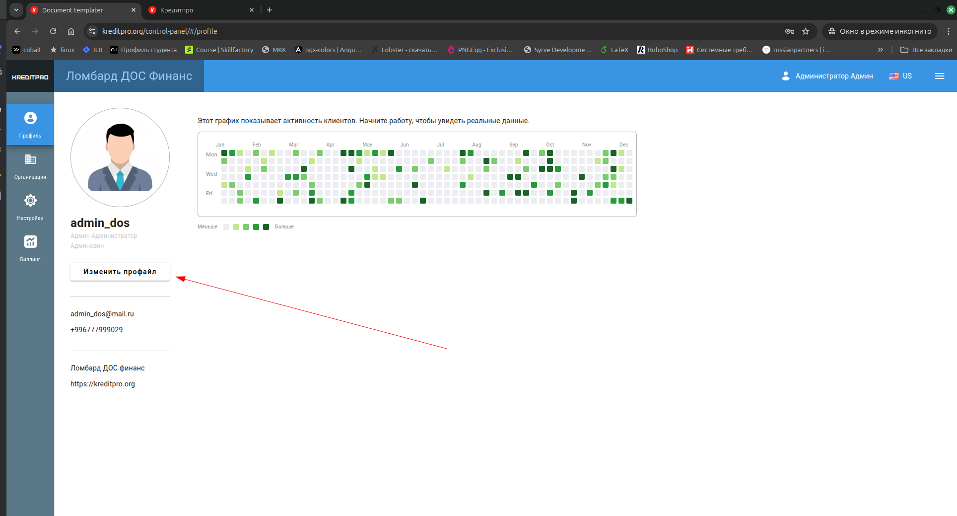Screen dimensions: 957x516
Task: Open the US language selector
Action: click(x=900, y=76)
